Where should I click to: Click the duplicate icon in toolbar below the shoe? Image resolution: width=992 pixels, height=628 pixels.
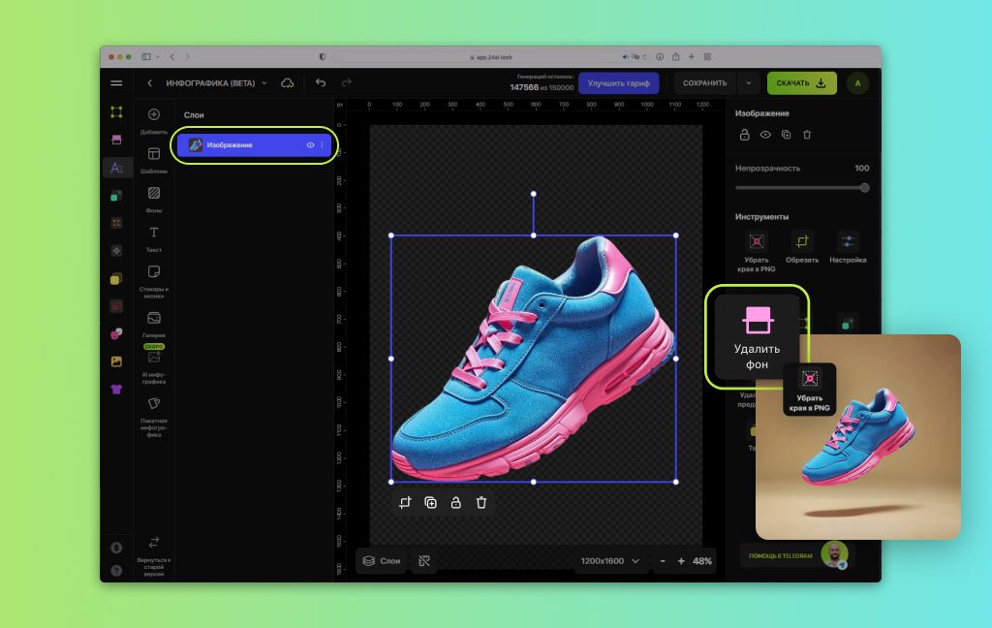coord(430,503)
